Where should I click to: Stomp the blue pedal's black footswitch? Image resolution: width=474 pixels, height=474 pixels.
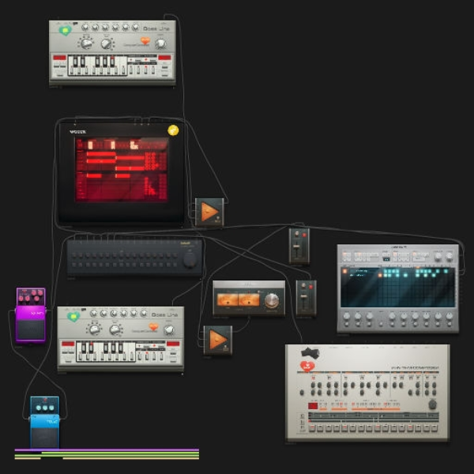45,438
